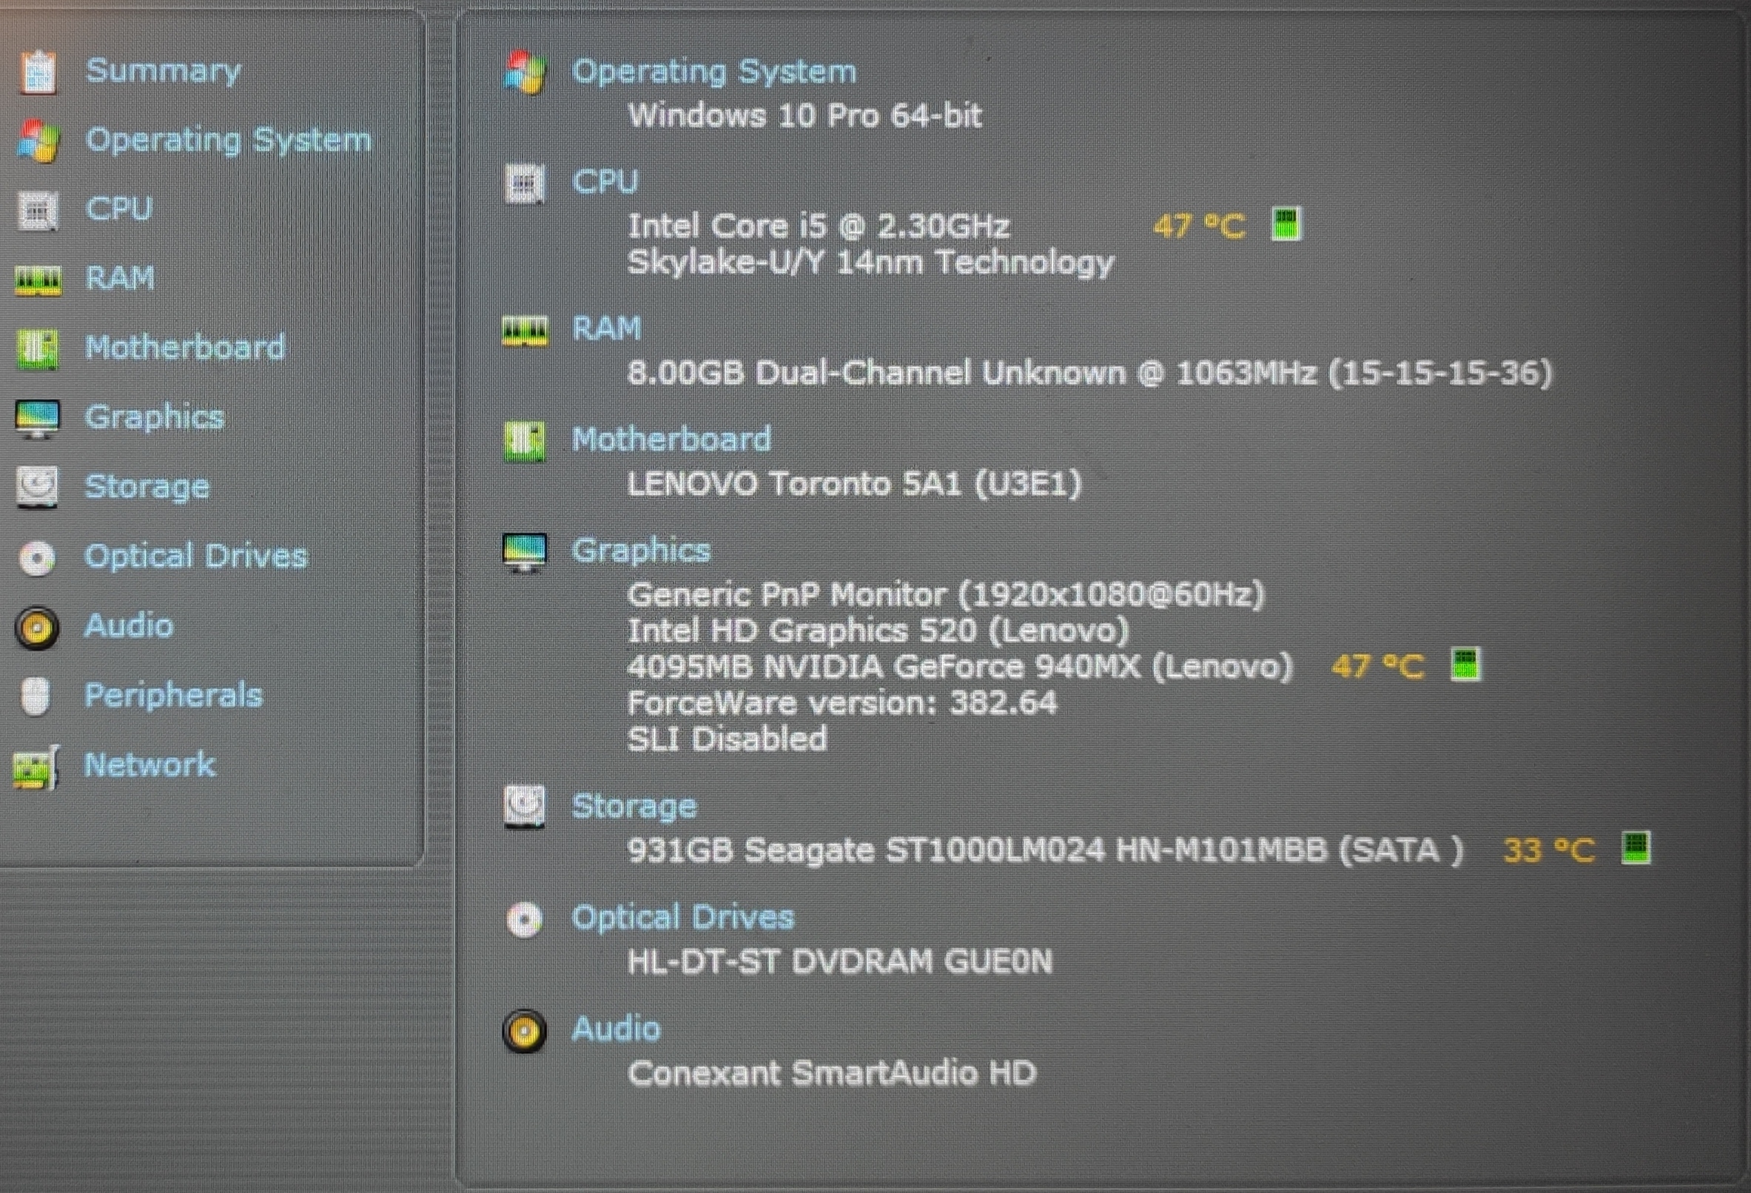Click the 8.00GB Dual-Channel RAM details line
This screenshot has width=1751, height=1193.
tap(1090, 373)
